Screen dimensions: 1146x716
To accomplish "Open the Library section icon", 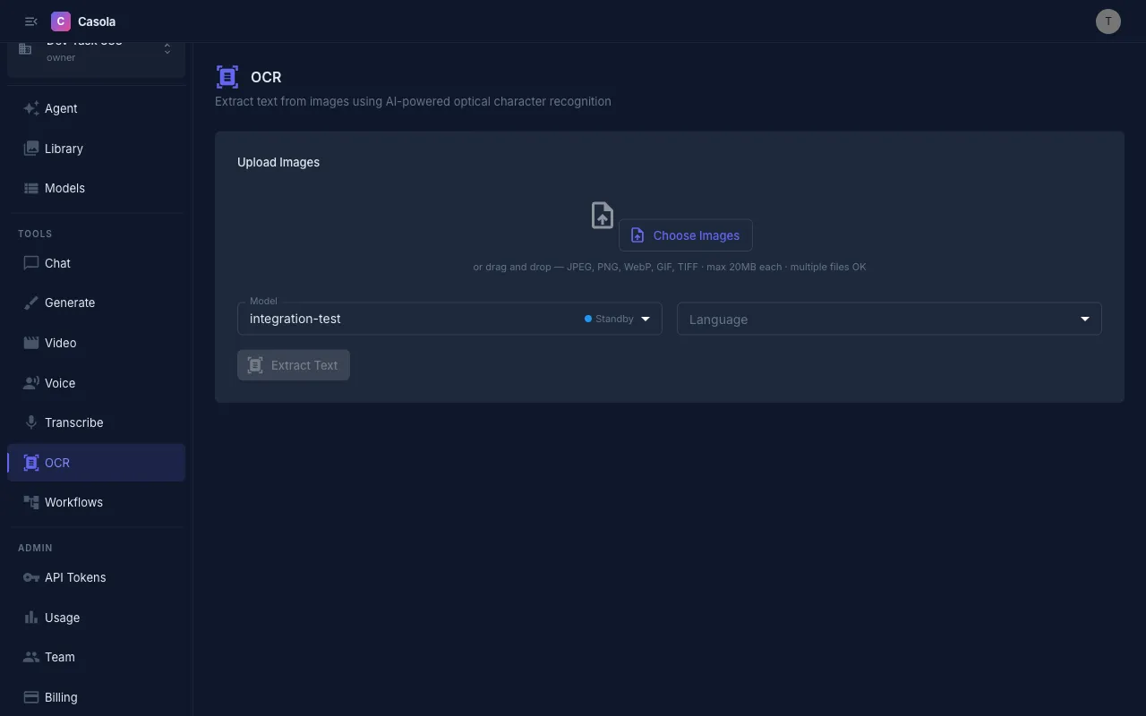I will 30,149.
